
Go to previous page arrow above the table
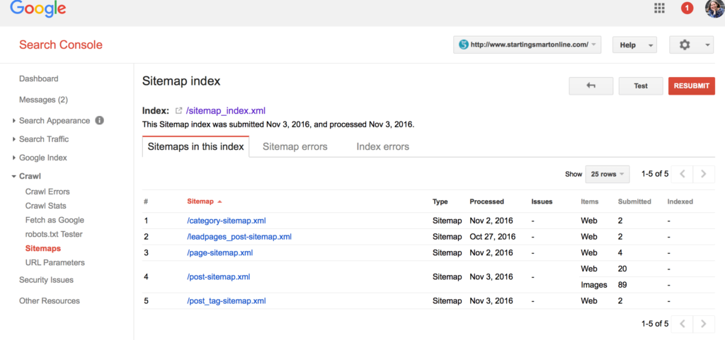[682, 174]
